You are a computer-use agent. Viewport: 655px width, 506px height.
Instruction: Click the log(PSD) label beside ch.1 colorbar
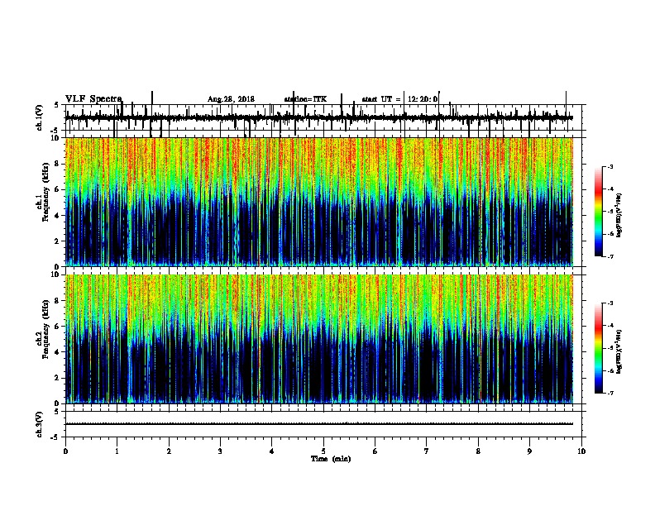(619, 215)
